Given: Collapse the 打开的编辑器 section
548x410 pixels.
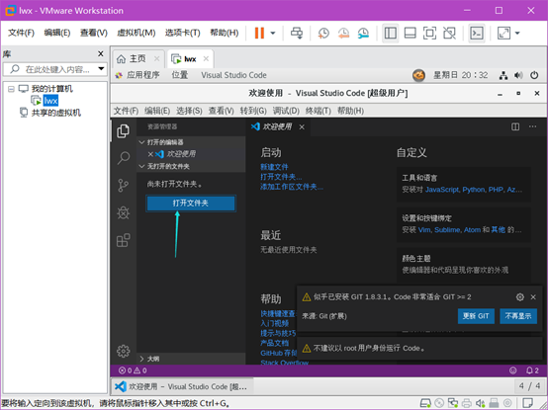Looking at the screenshot, I should click(191, 142).
